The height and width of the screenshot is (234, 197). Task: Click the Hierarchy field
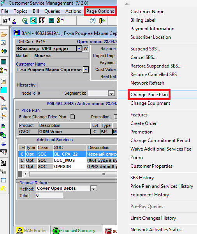[76, 85]
